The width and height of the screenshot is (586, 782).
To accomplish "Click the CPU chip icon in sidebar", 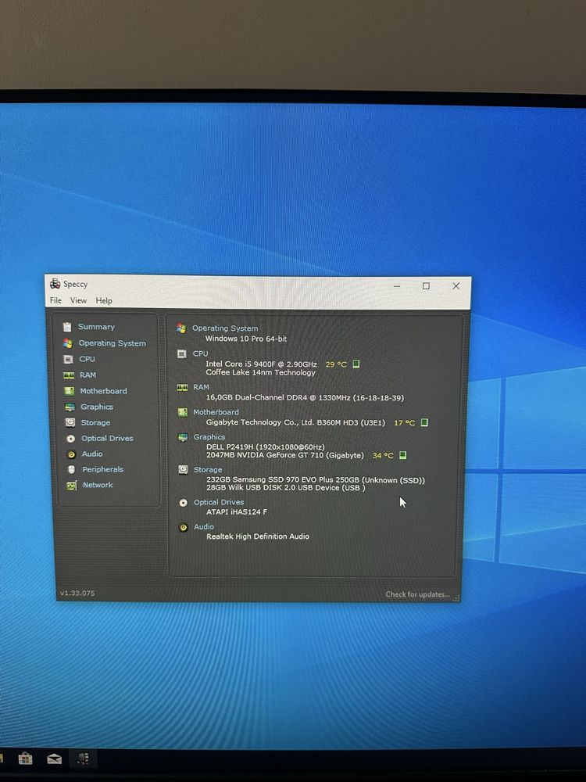I will pos(68,359).
